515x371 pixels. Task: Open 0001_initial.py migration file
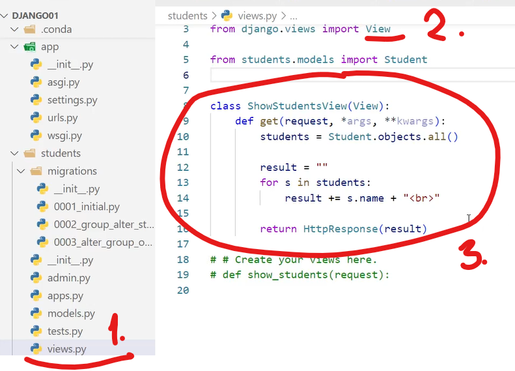click(x=87, y=207)
